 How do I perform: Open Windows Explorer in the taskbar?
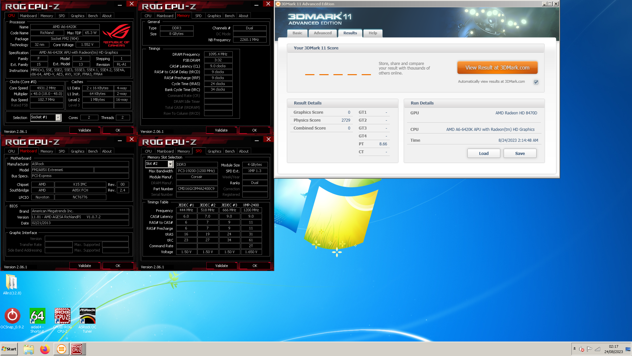pyautogui.click(x=29, y=349)
